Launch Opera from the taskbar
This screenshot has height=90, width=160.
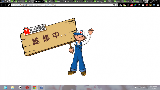27,88
